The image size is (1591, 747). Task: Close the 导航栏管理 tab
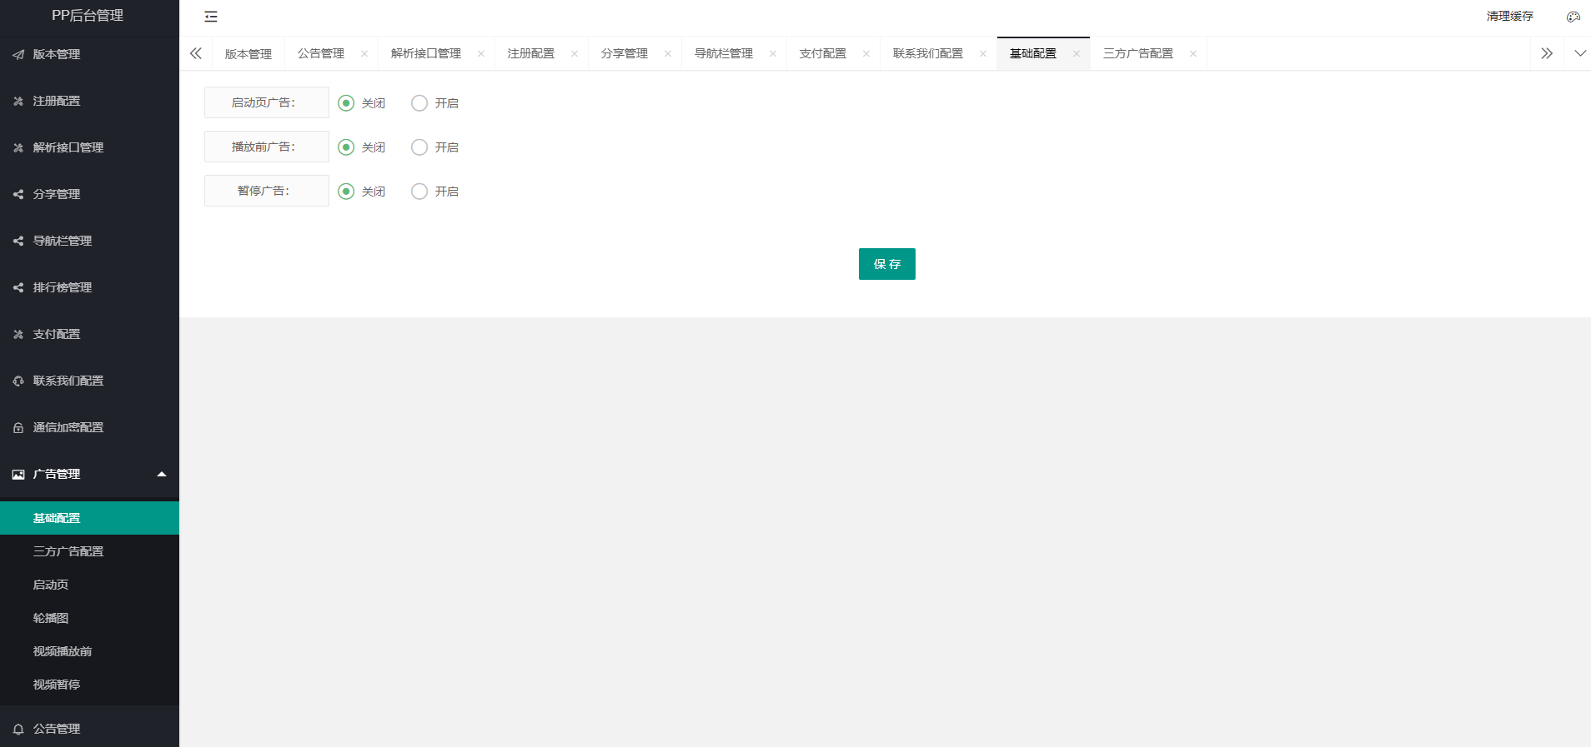[x=773, y=53]
